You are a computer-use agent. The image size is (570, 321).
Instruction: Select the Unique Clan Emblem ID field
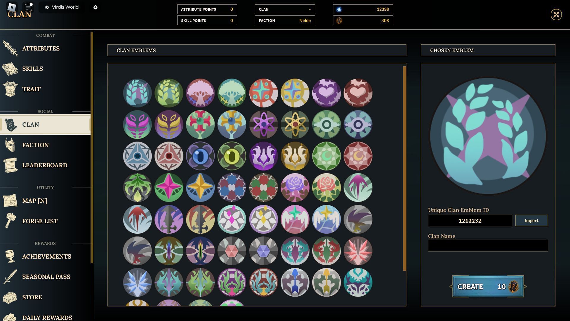click(470, 220)
